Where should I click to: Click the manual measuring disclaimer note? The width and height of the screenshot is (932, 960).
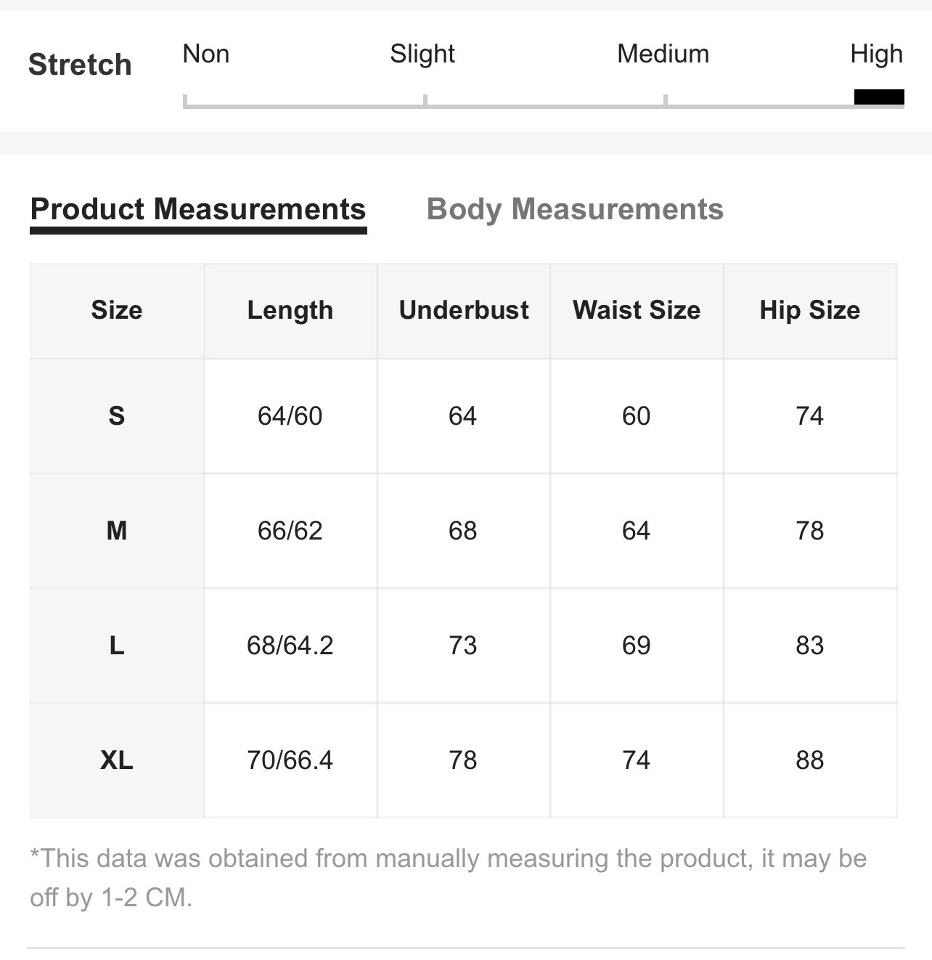[449, 878]
